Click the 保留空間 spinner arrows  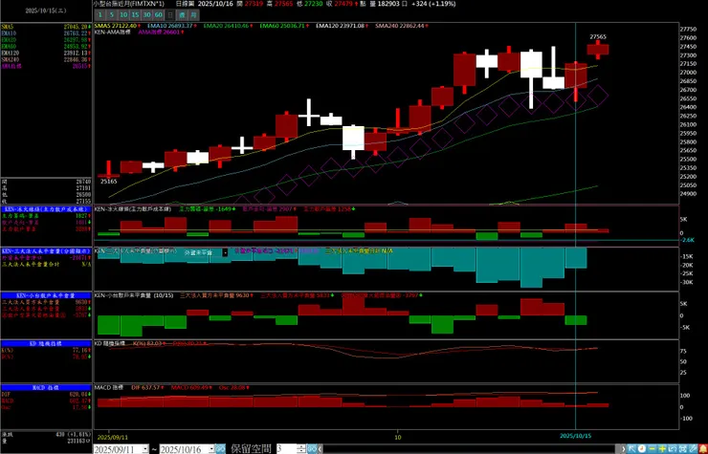point(300,449)
